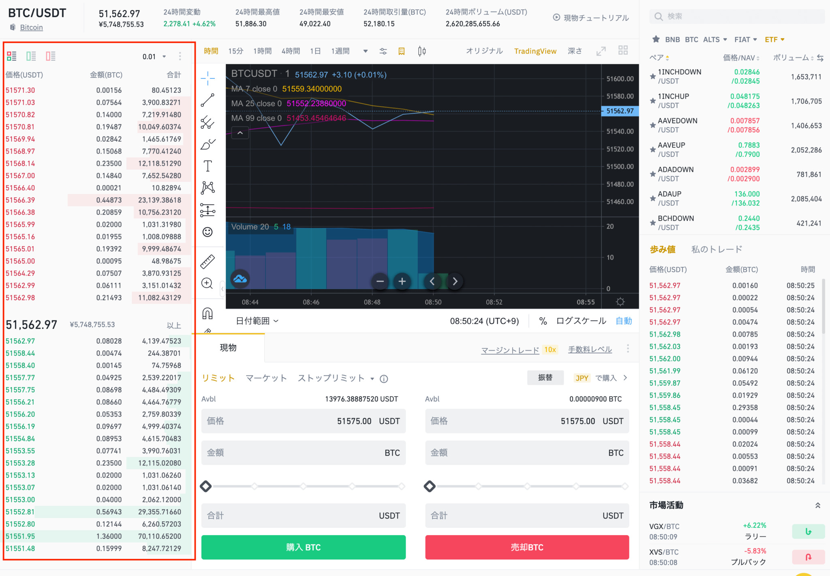
Task: Swap price/volume column display icon
Action: click(820, 58)
